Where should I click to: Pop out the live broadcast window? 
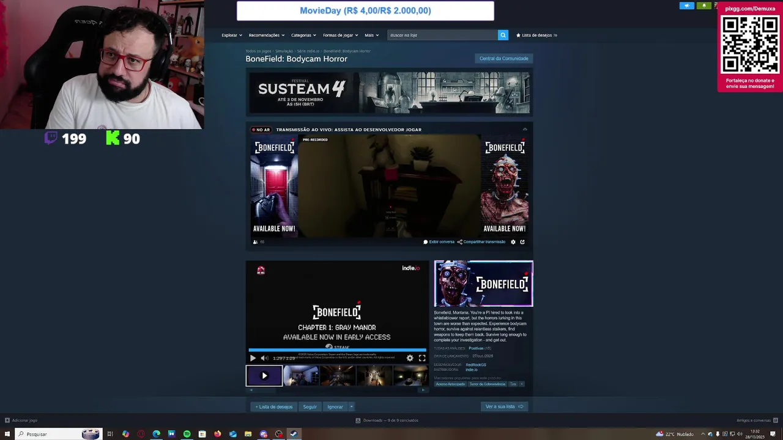522,242
